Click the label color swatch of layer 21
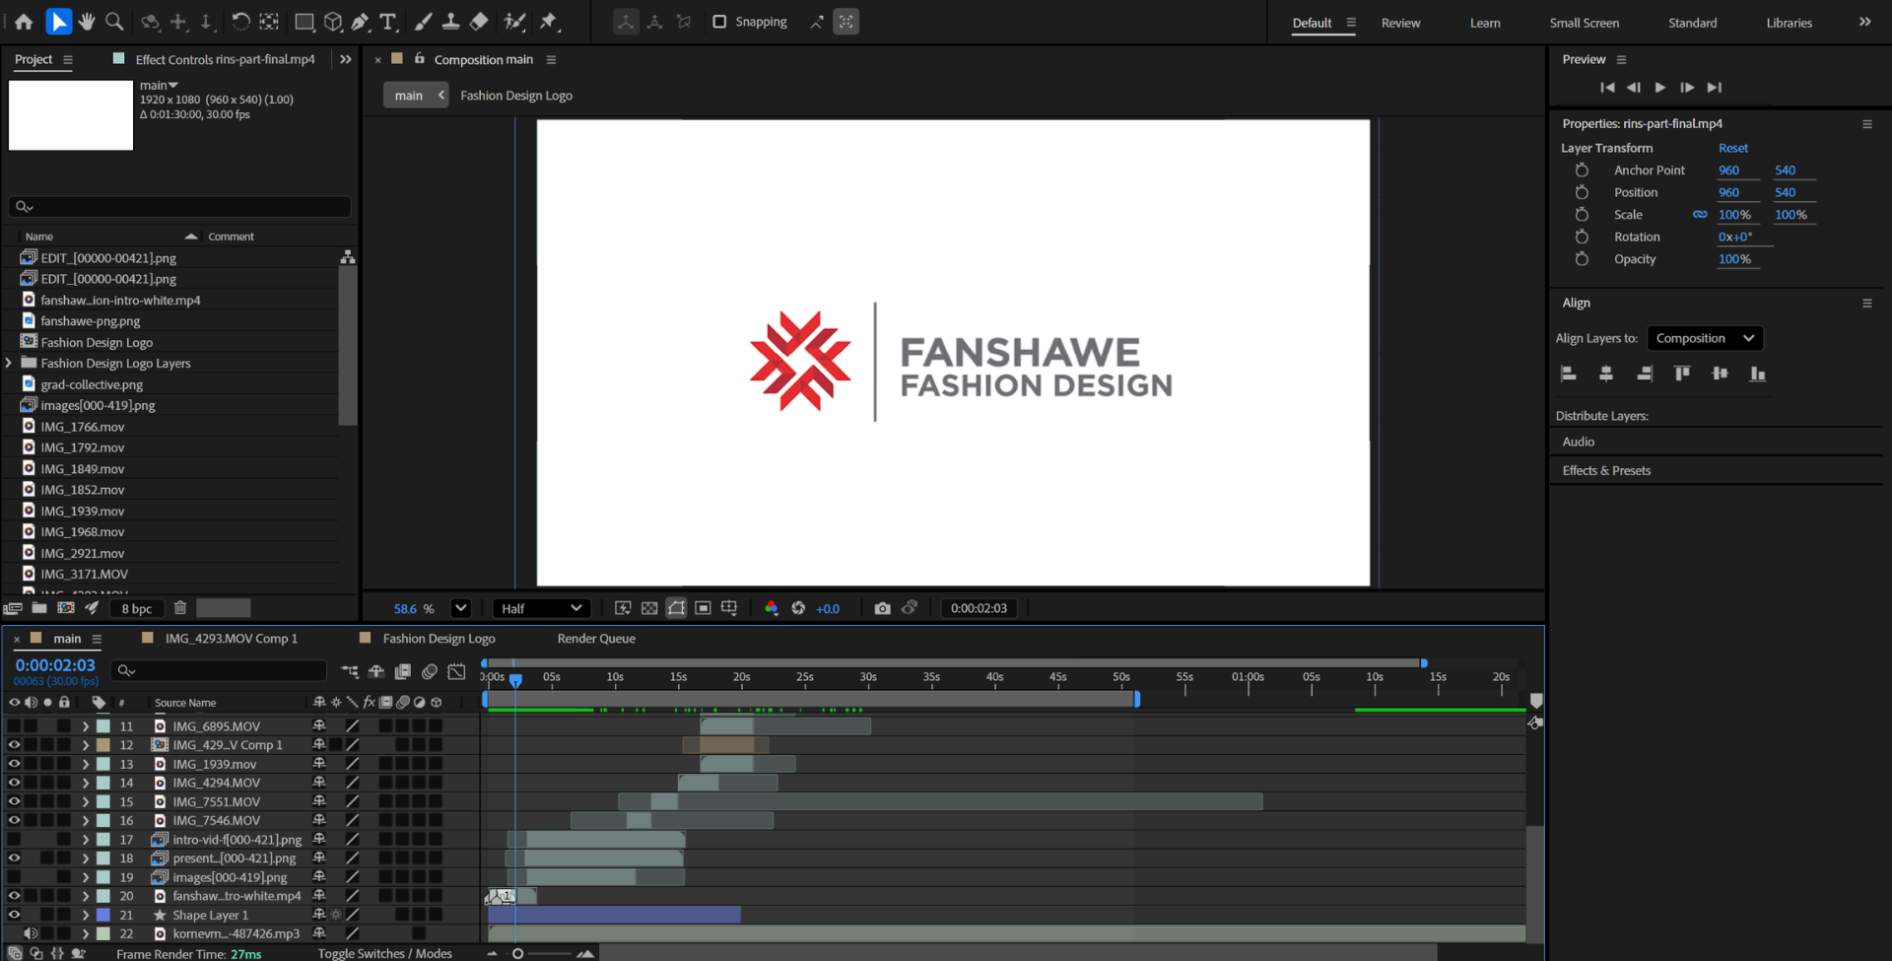This screenshot has height=961, width=1892. (x=103, y=915)
